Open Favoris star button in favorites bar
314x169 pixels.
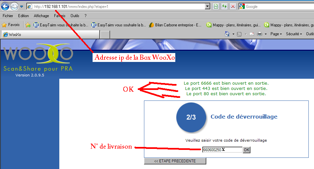coord(11,25)
